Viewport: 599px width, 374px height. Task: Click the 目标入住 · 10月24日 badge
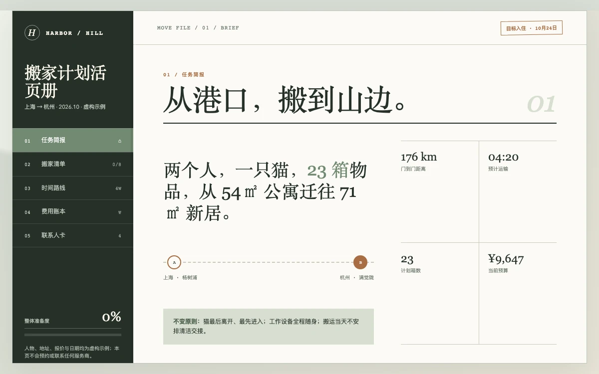(532, 28)
